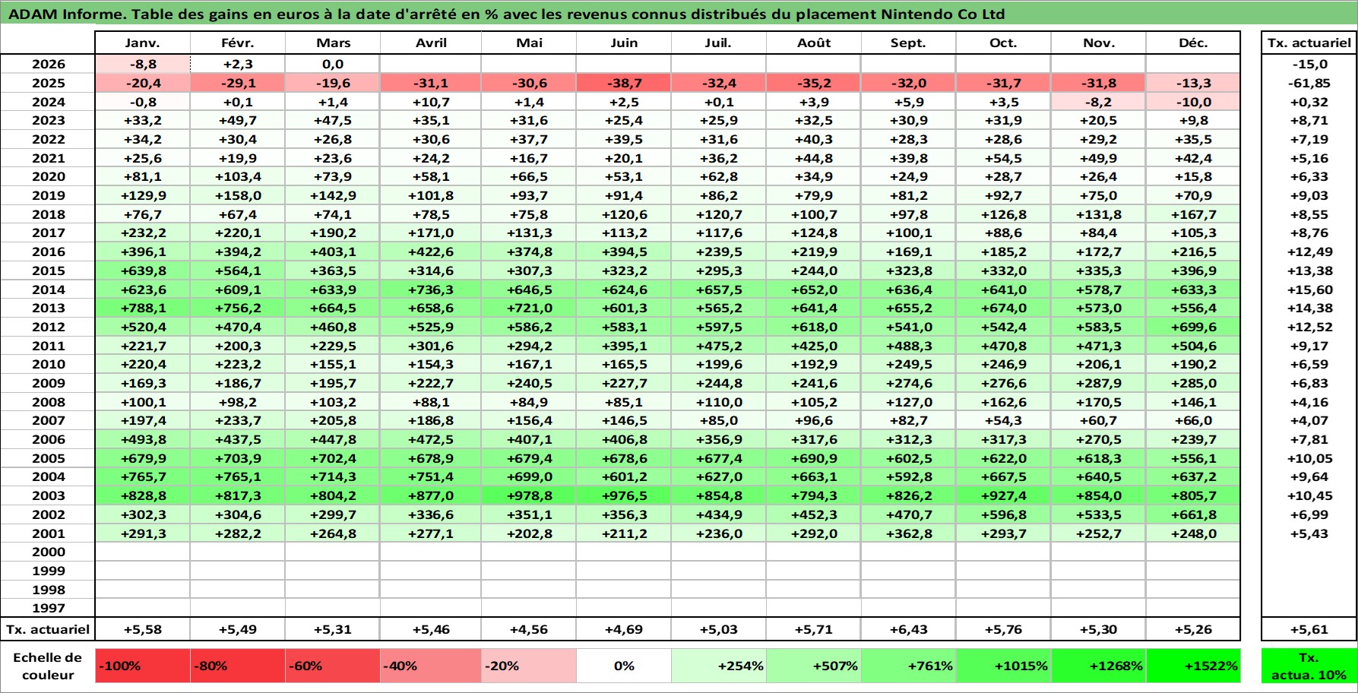Choose the +761% green scale swatch

point(908,666)
